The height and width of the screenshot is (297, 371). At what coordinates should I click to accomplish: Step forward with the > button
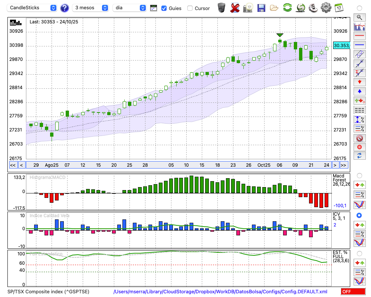(335, 165)
